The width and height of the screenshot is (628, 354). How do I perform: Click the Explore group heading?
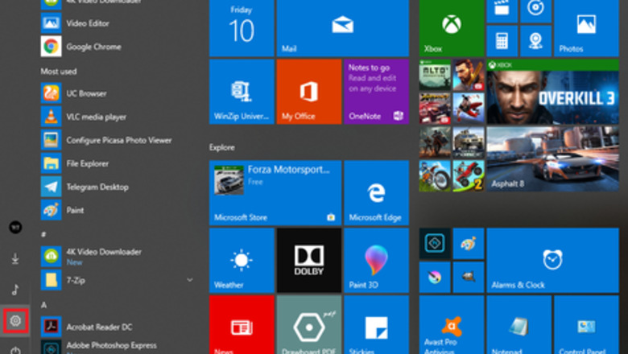point(222,147)
